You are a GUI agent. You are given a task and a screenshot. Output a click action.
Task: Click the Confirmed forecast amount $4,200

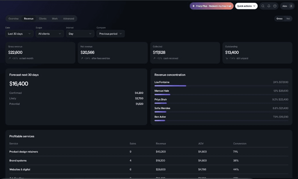pos(139,93)
